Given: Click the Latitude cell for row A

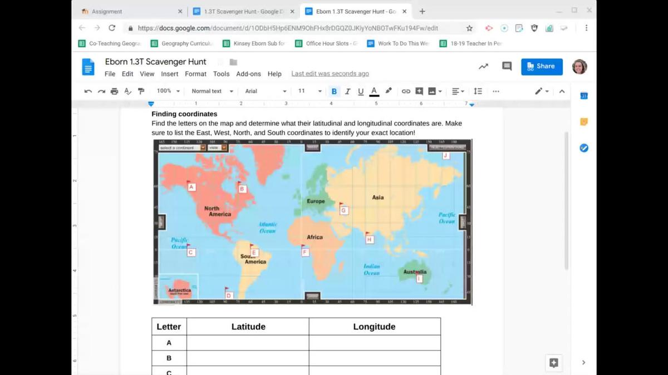Looking at the screenshot, I should [248, 343].
